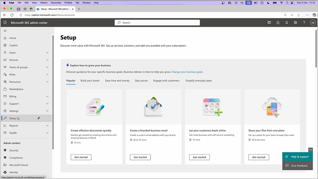
Task: Open the header icon right of Cloud Shell
Action: (278, 23)
